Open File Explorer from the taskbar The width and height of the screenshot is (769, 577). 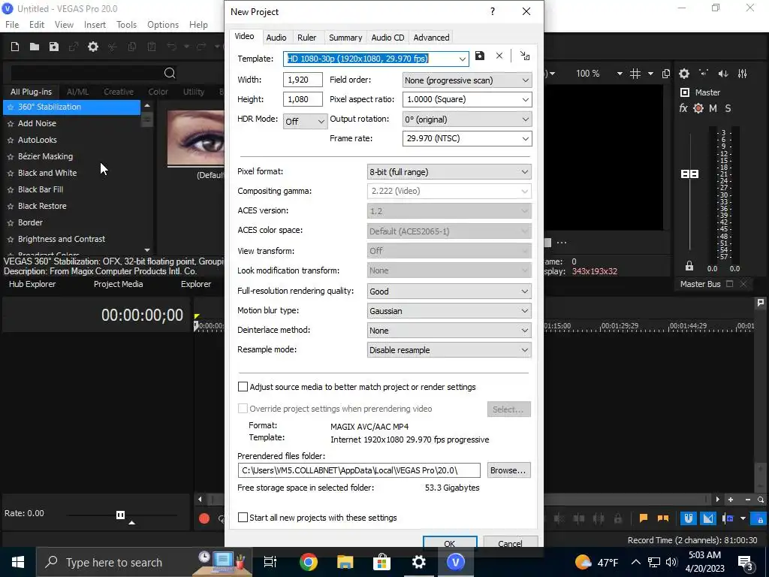tap(345, 562)
